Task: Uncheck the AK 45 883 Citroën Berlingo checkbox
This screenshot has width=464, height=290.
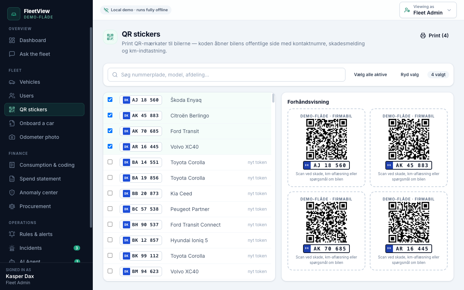Action: point(110,115)
